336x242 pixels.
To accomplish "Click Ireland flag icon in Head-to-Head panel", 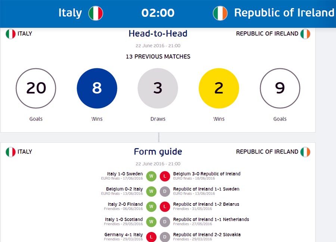I will [305, 34].
